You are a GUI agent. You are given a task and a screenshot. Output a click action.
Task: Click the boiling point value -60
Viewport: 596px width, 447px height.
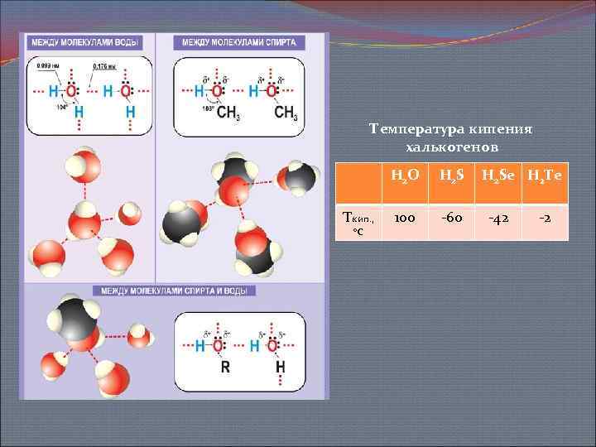tap(452, 219)
